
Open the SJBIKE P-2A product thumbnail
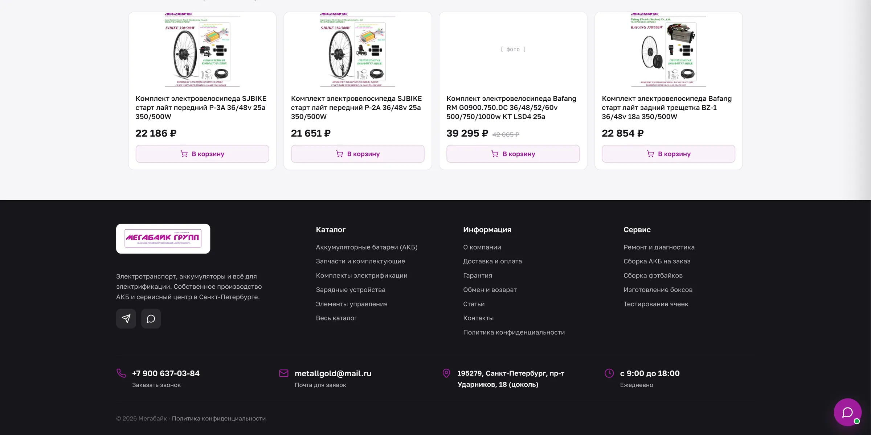coord(357,50)
